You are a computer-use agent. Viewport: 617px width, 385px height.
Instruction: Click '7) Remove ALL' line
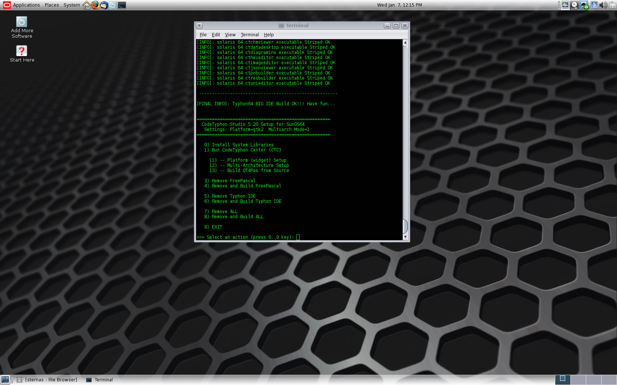[x=221, y=212]
